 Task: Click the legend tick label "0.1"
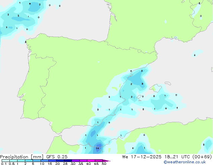tap(4, 164)
